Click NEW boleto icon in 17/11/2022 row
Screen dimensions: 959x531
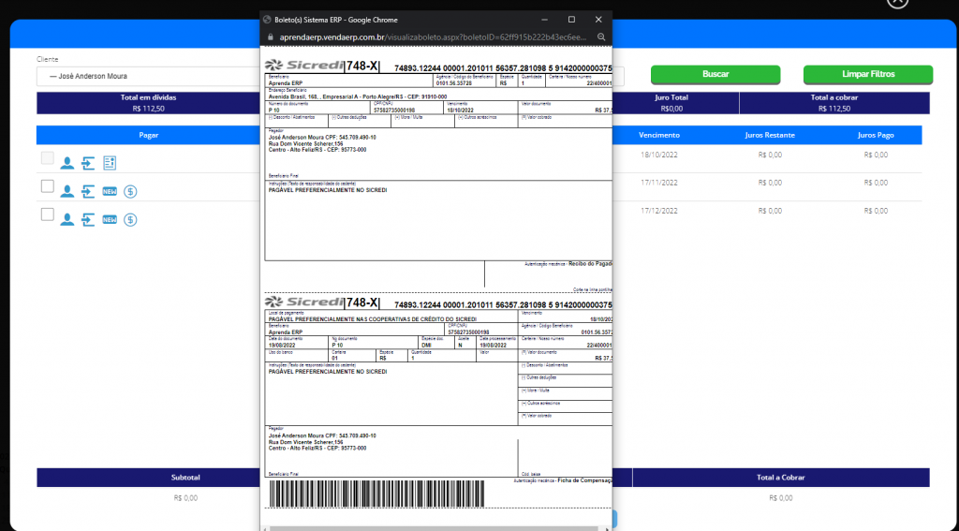point(110,191)
